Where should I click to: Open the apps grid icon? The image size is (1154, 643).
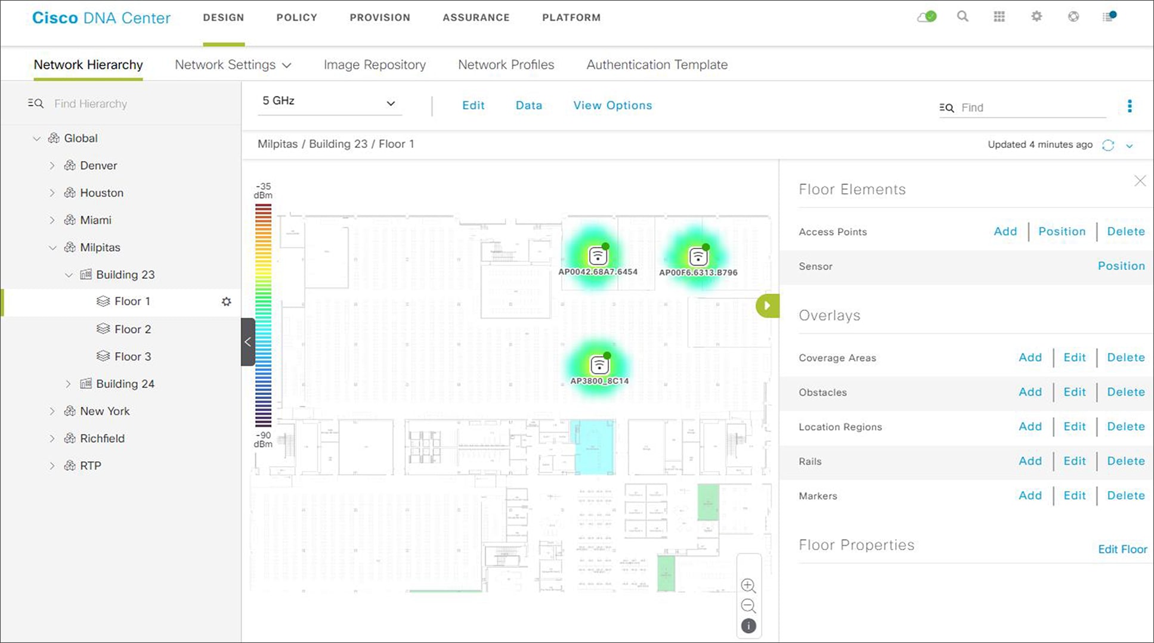[x=1000, y=17]
